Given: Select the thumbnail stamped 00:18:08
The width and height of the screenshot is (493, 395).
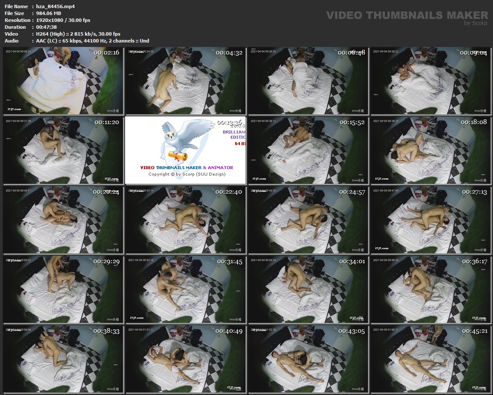Looking at the screenshot, I should click(x=431, y=150).
